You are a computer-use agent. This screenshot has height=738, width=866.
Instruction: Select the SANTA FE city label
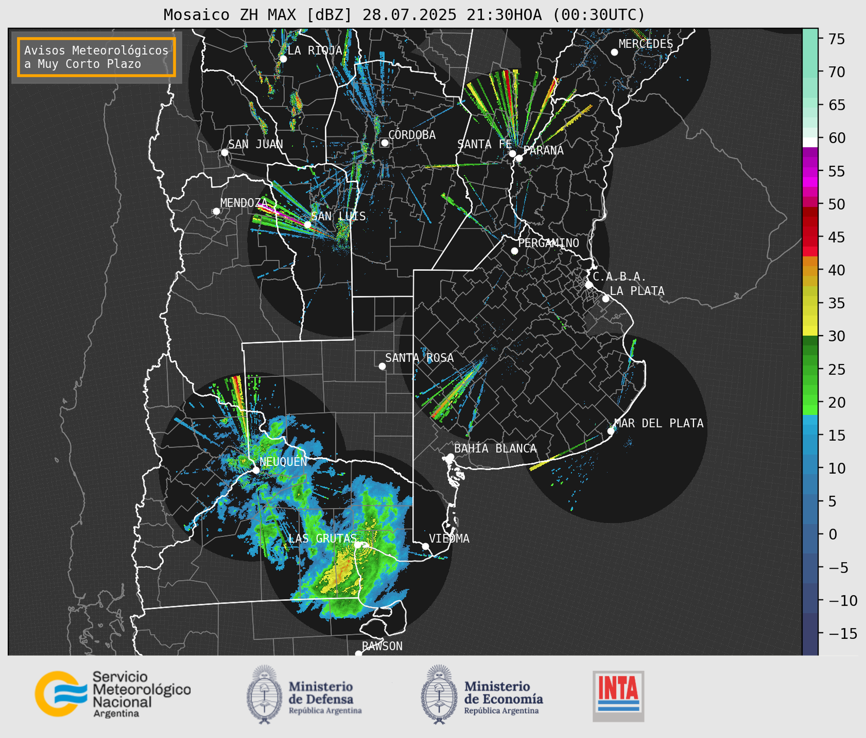485,144
